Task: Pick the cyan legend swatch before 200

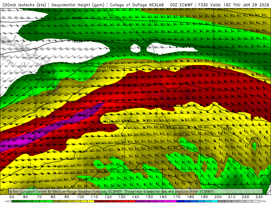Action: point(214,201)
